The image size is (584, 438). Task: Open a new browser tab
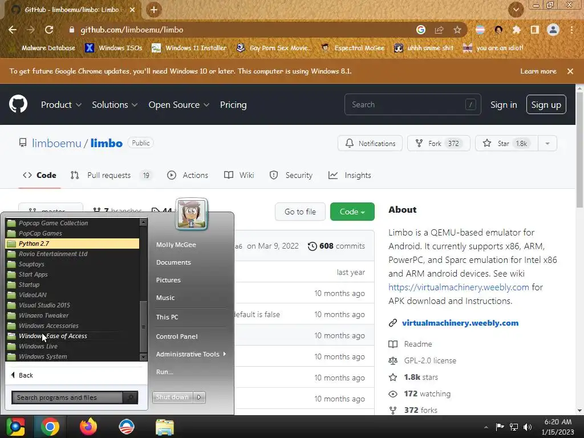(154, 10)
